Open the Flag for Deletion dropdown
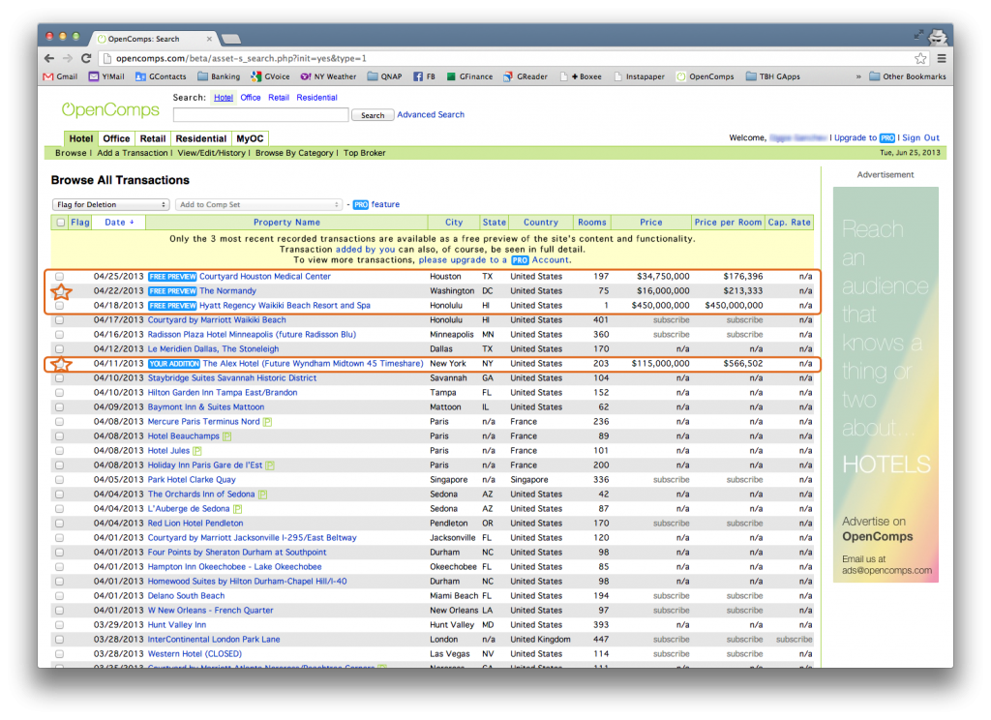Viewport: 991px width, 720px height. 110,205
